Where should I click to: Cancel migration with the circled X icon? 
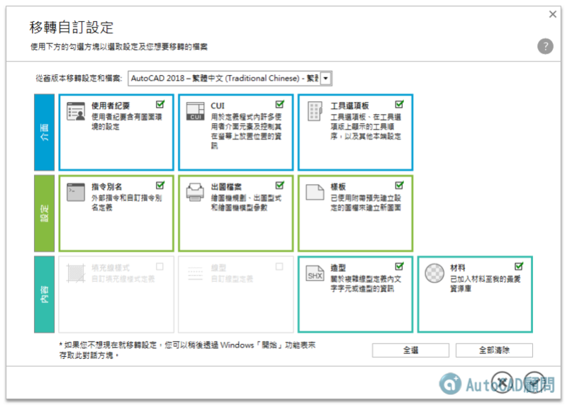coord(502,382)
